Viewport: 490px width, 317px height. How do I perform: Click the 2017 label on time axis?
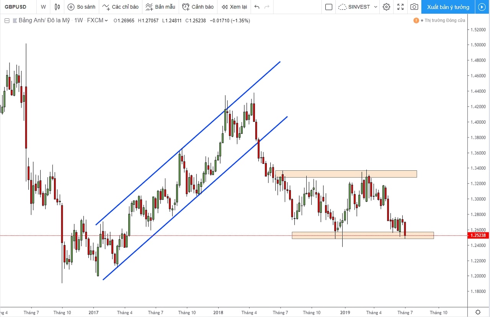(93, 312)
